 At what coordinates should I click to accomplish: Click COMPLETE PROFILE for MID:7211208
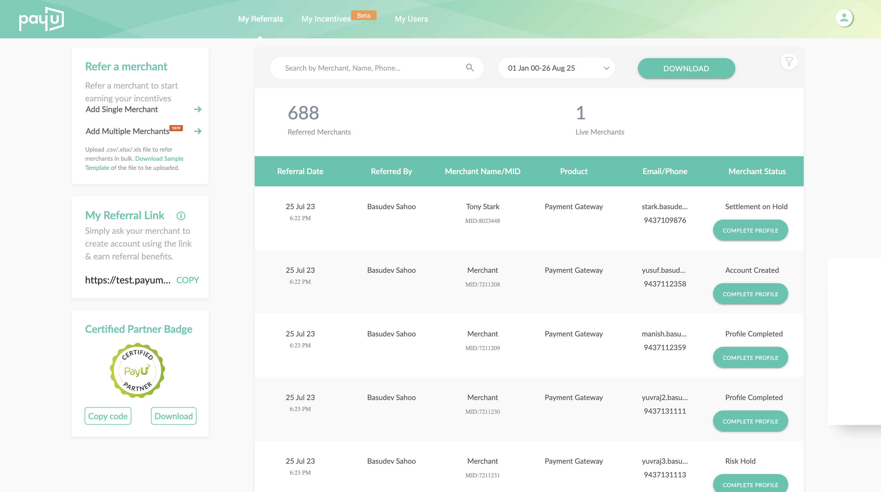point(750,294)
